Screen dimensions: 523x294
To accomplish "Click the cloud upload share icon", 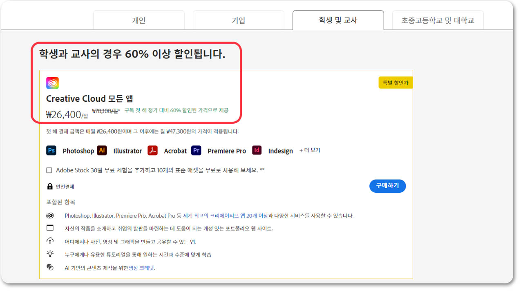I will [x=50, y=241].
